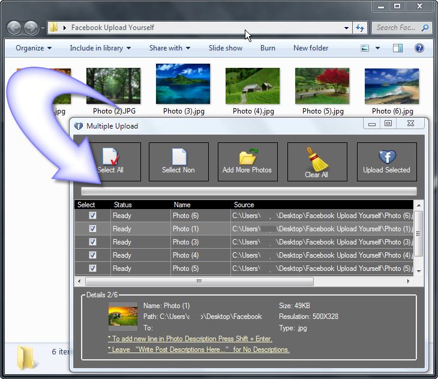Click horizontal scrollbar right arrow
Viewport: 438px width, 379px height.
click(409, 281)
